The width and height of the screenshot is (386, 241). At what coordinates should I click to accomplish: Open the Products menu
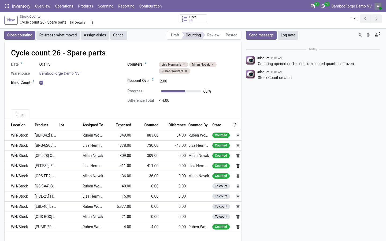(x=86, y=6)
